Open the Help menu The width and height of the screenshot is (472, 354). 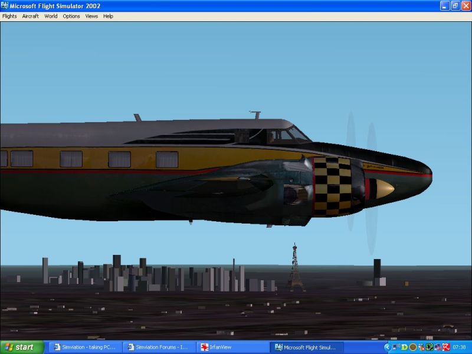click(x=108, y=17)
